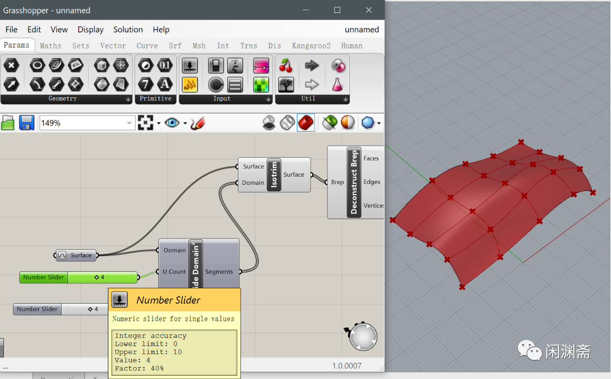This screenshot has height=379, width=611.
Task: Expand the Util panel plus button
Action: coord(346,99)
